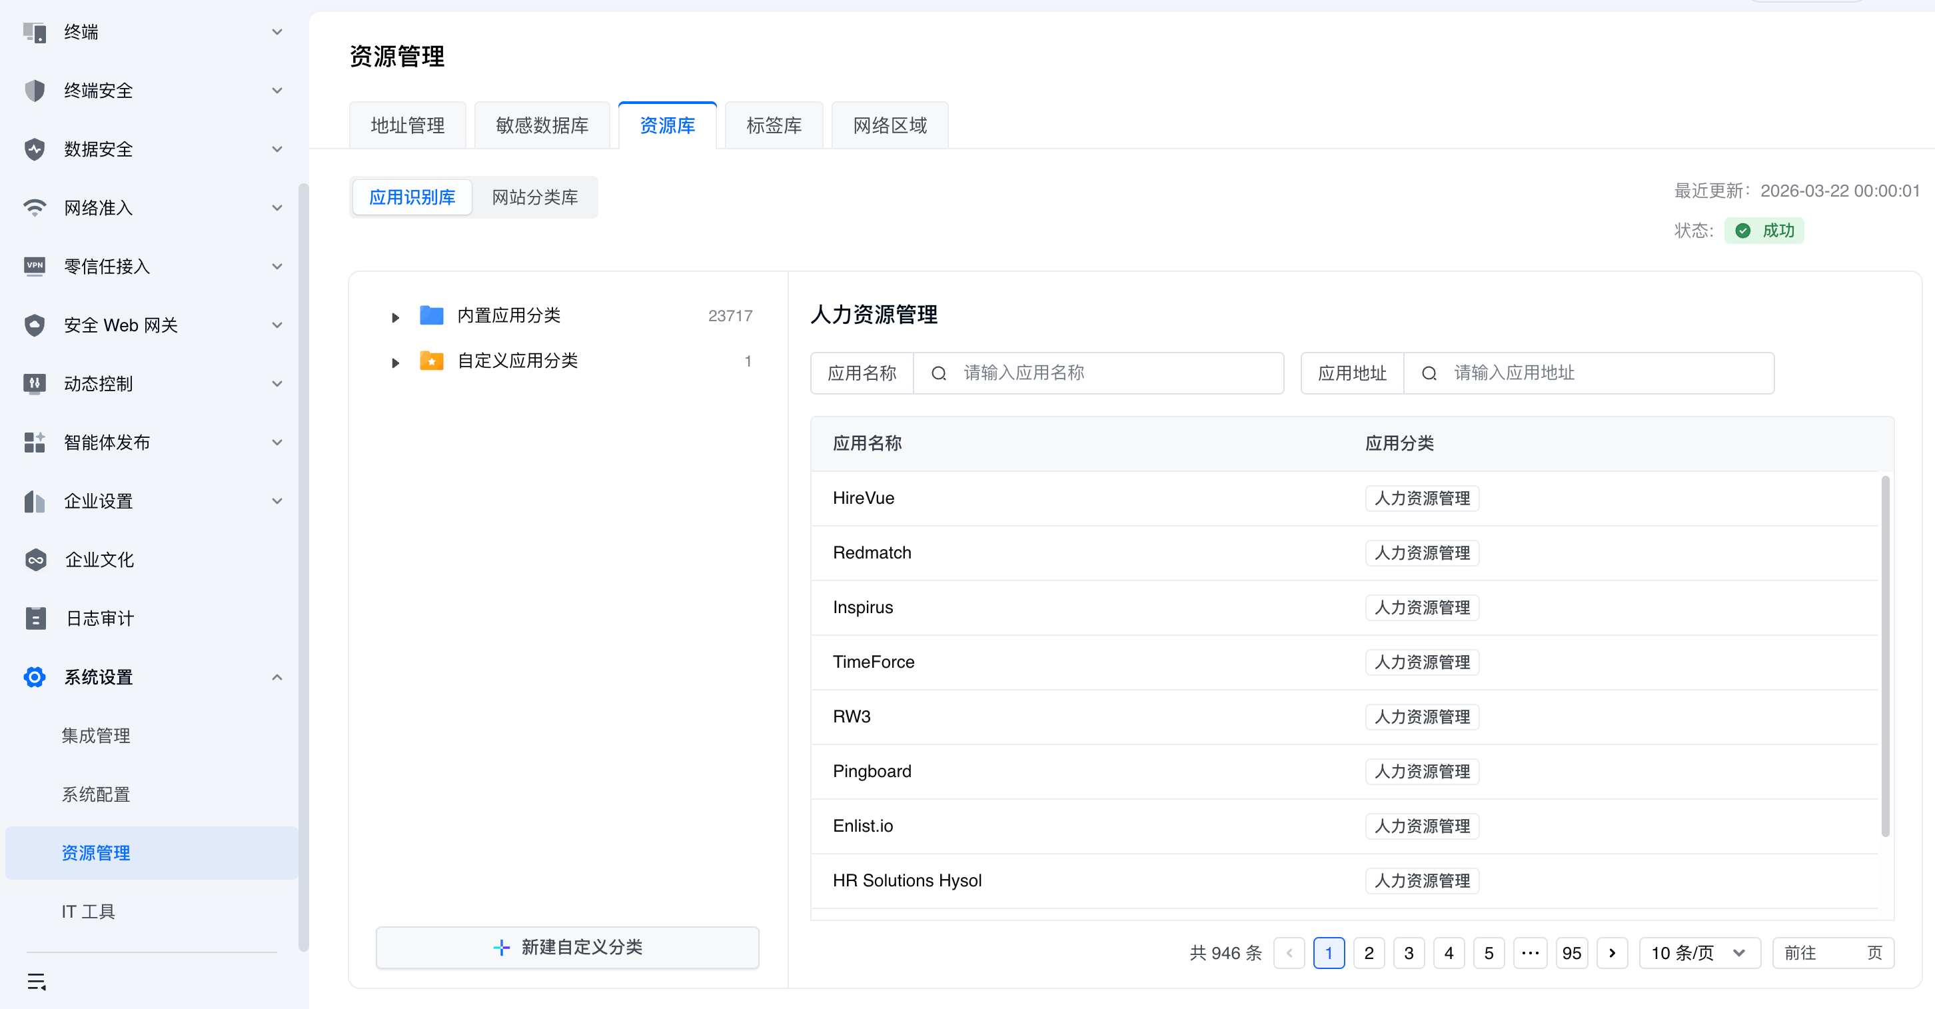This screenshot has height=1009, width=1935.
Task: Open the 敏感数据库 tab
Action: [x=542, y=125]
